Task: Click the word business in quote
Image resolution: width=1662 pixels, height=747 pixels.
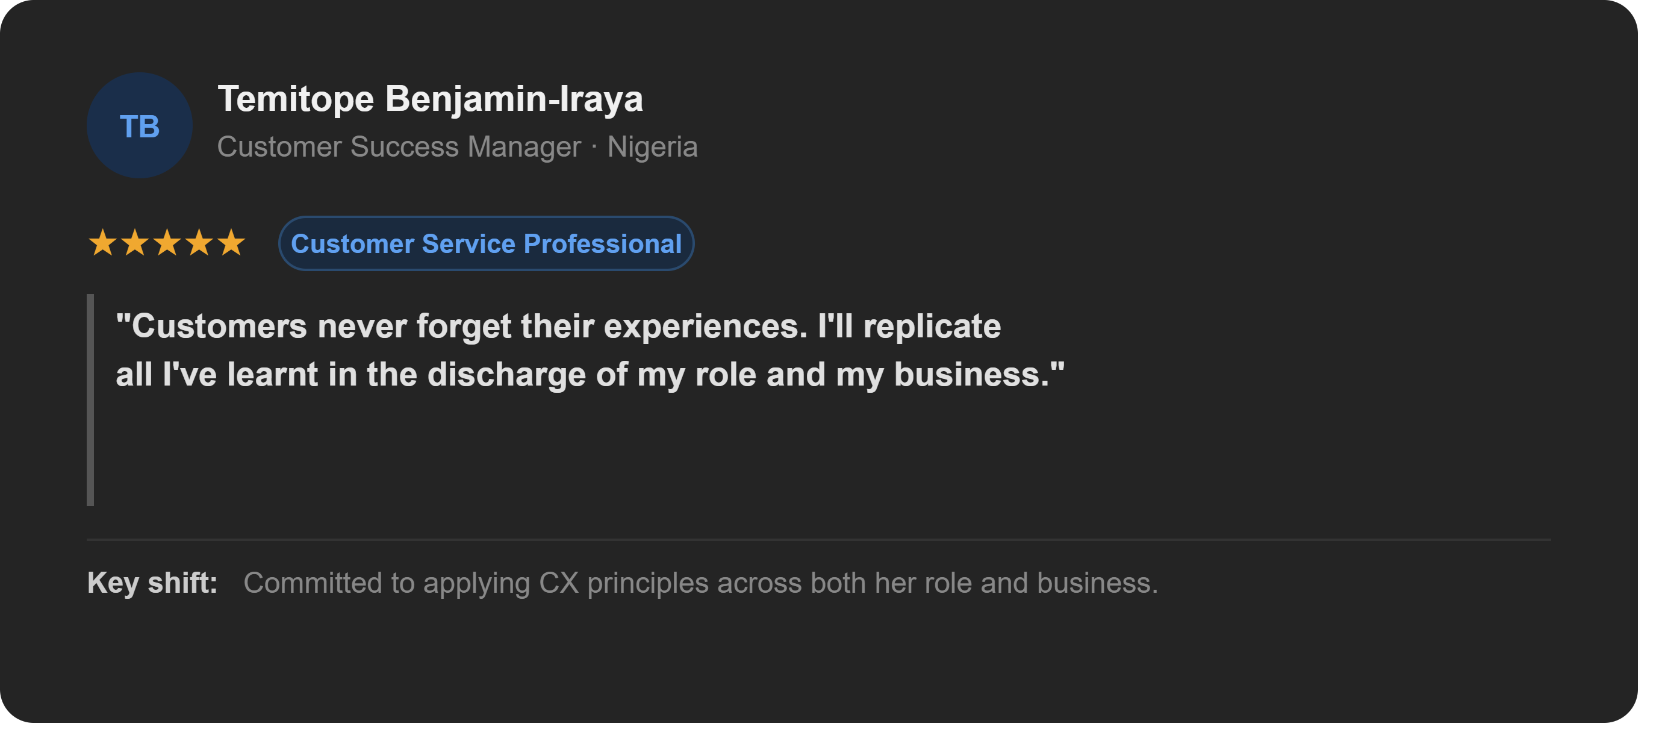Action: pyautogui.click(x=973, y=375)
